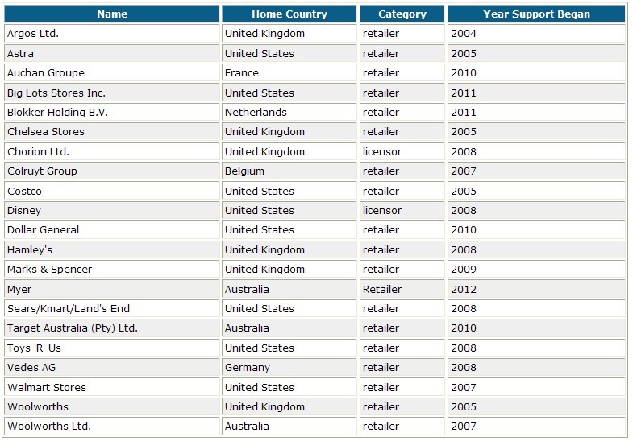The height and width of the screenshot is (441, 633).
Task: Click the Year Support Began header
Action: [x=536, y=14]
